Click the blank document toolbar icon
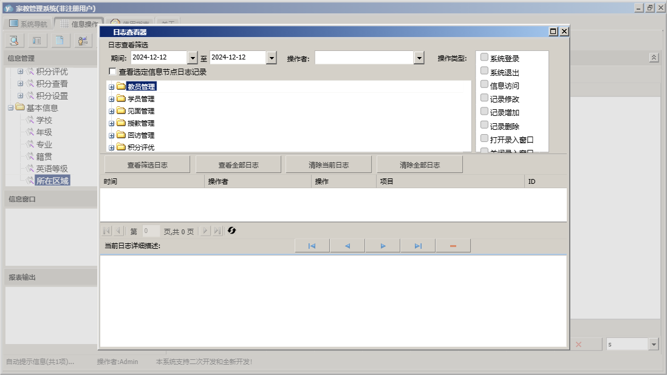 click(x=60, y=41)
